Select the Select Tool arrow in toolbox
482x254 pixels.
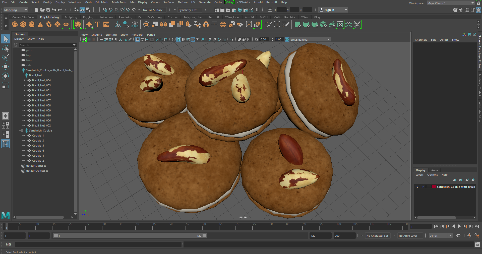tap(6, 39)
